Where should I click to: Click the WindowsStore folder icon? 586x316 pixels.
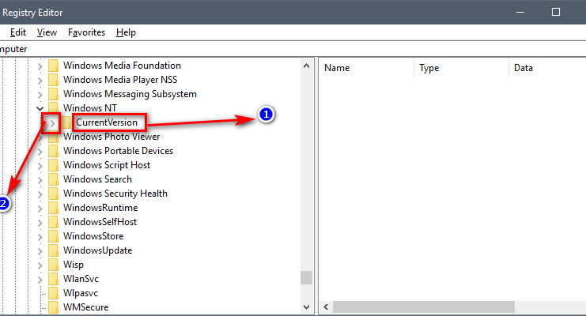54,236
